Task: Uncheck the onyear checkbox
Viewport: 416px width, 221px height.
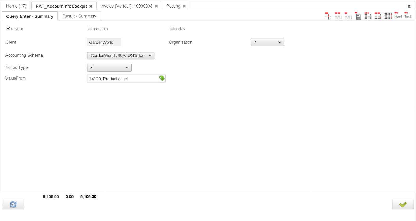Action: (x=8, y=29)
